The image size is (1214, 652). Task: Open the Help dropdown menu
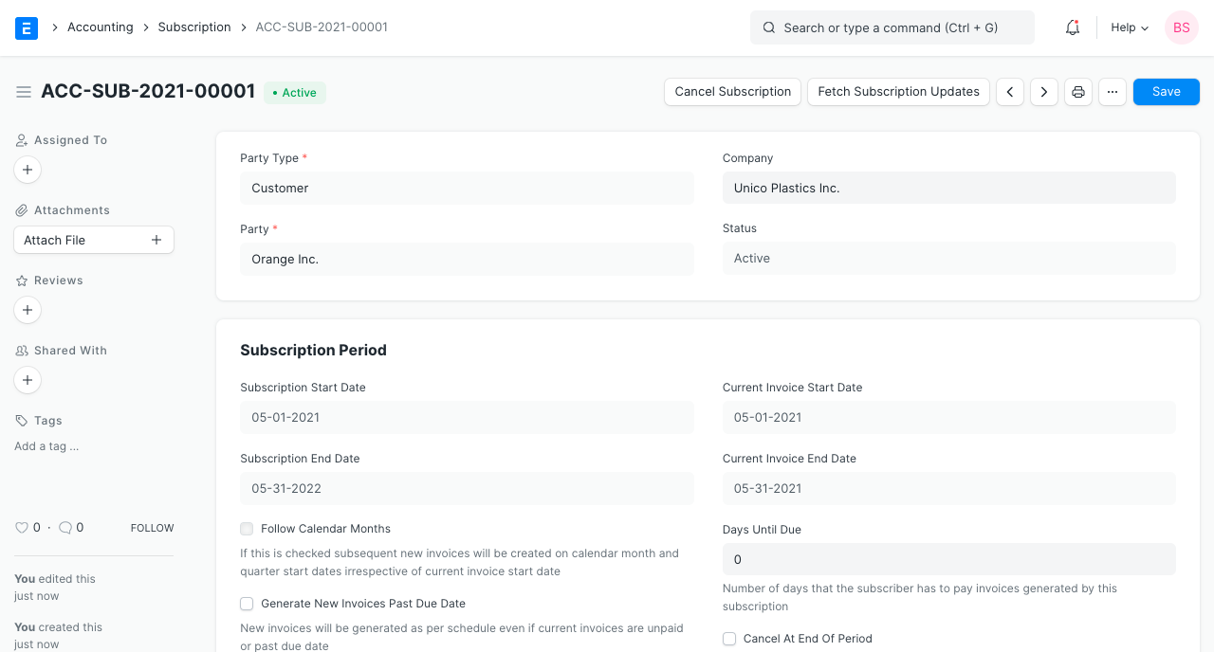pyautogui.click(x=1130, y=27)
